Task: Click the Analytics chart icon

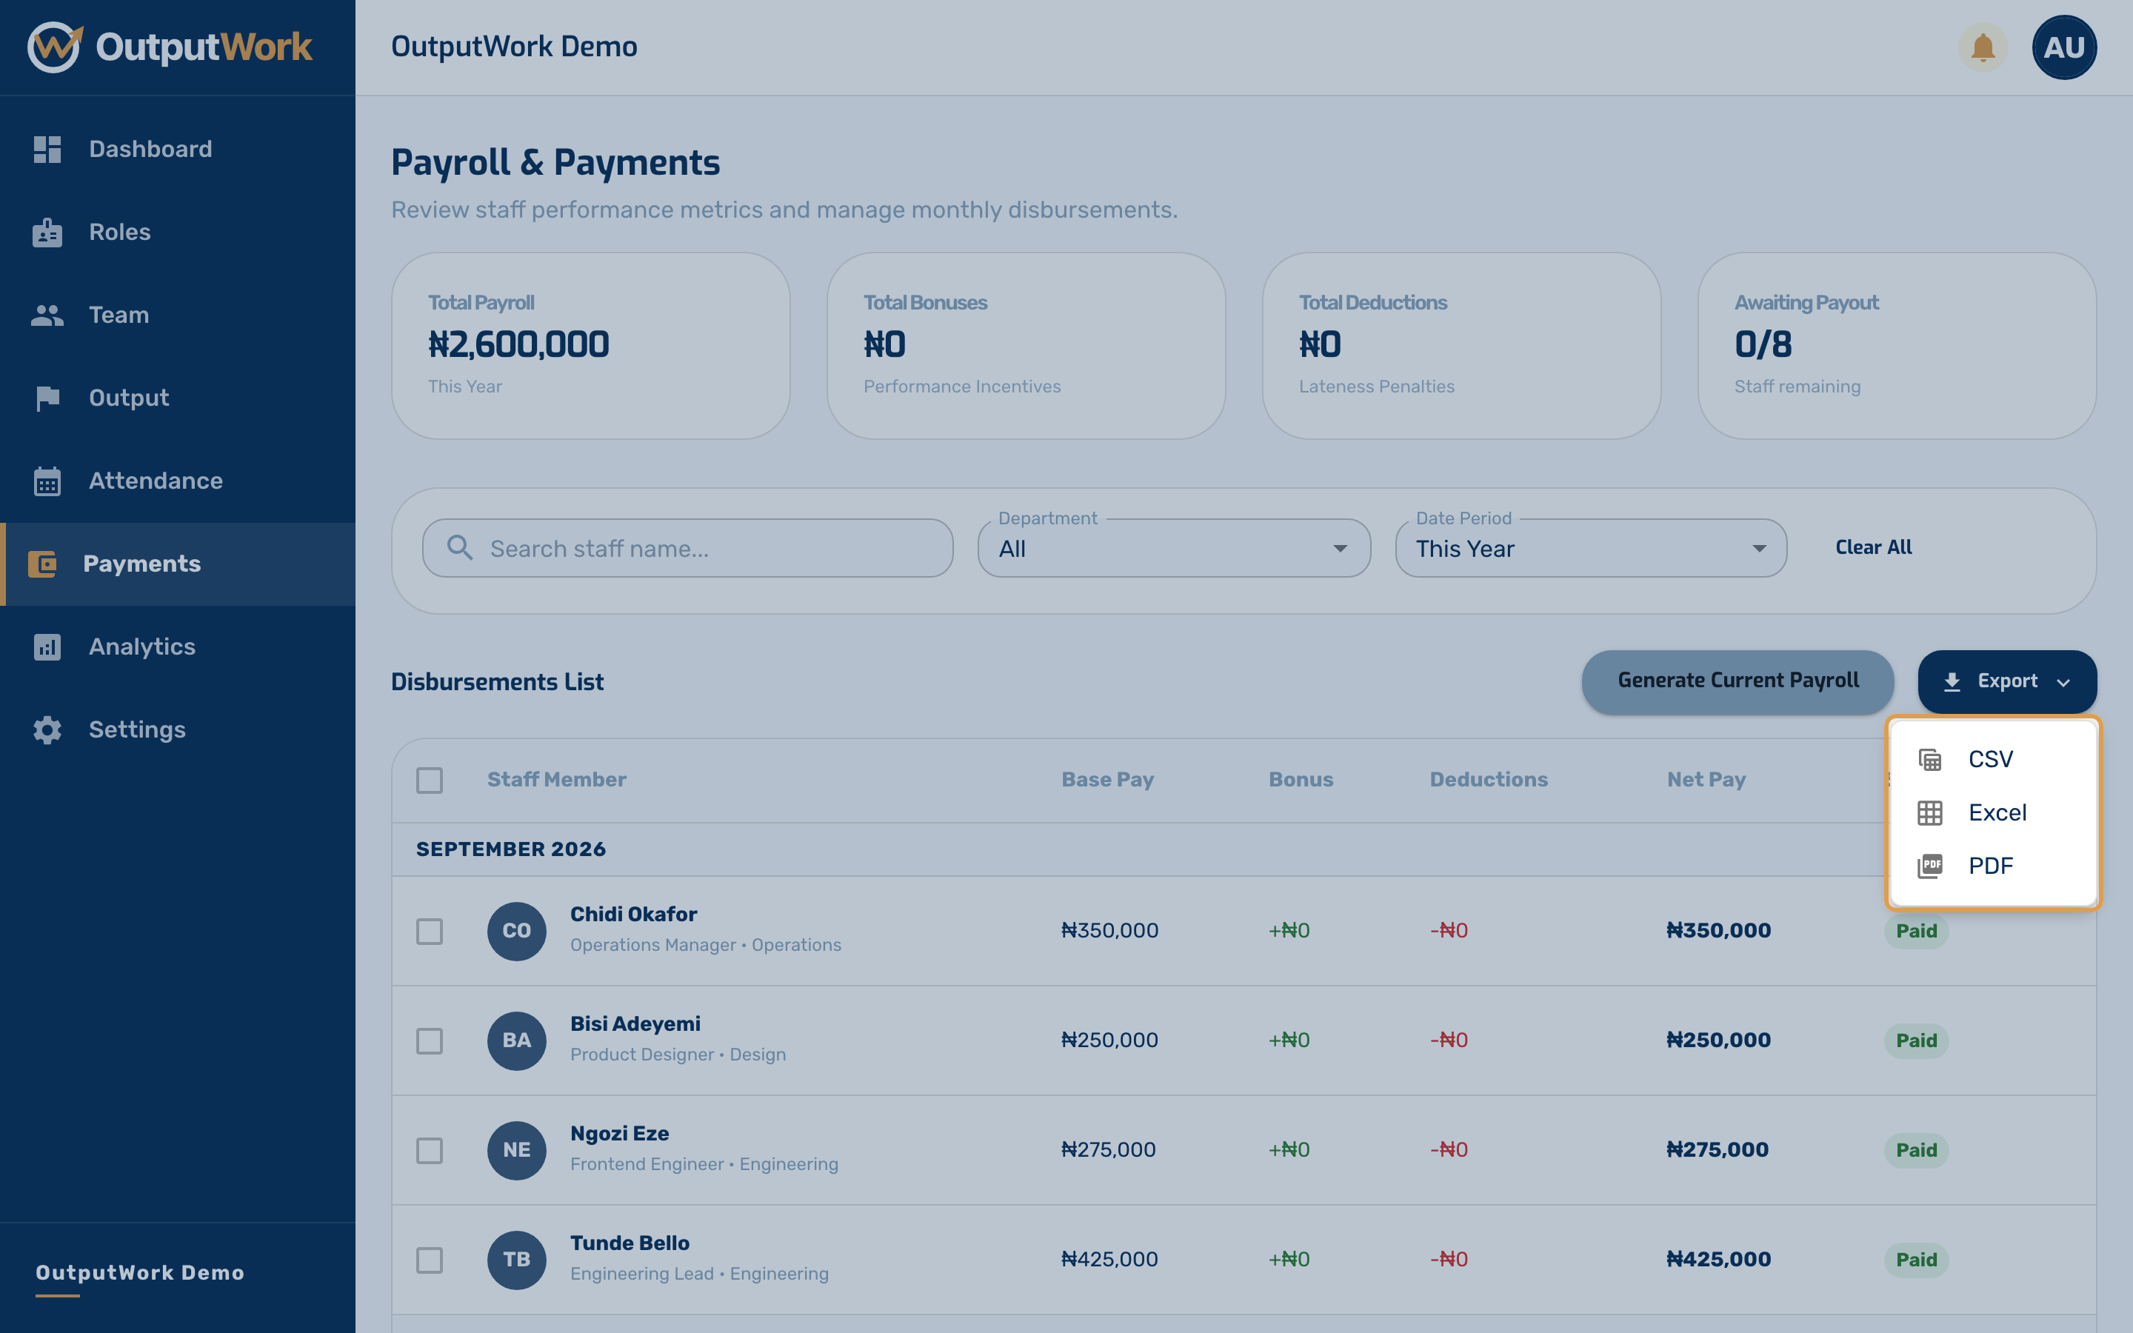Action: click(47, 647)
